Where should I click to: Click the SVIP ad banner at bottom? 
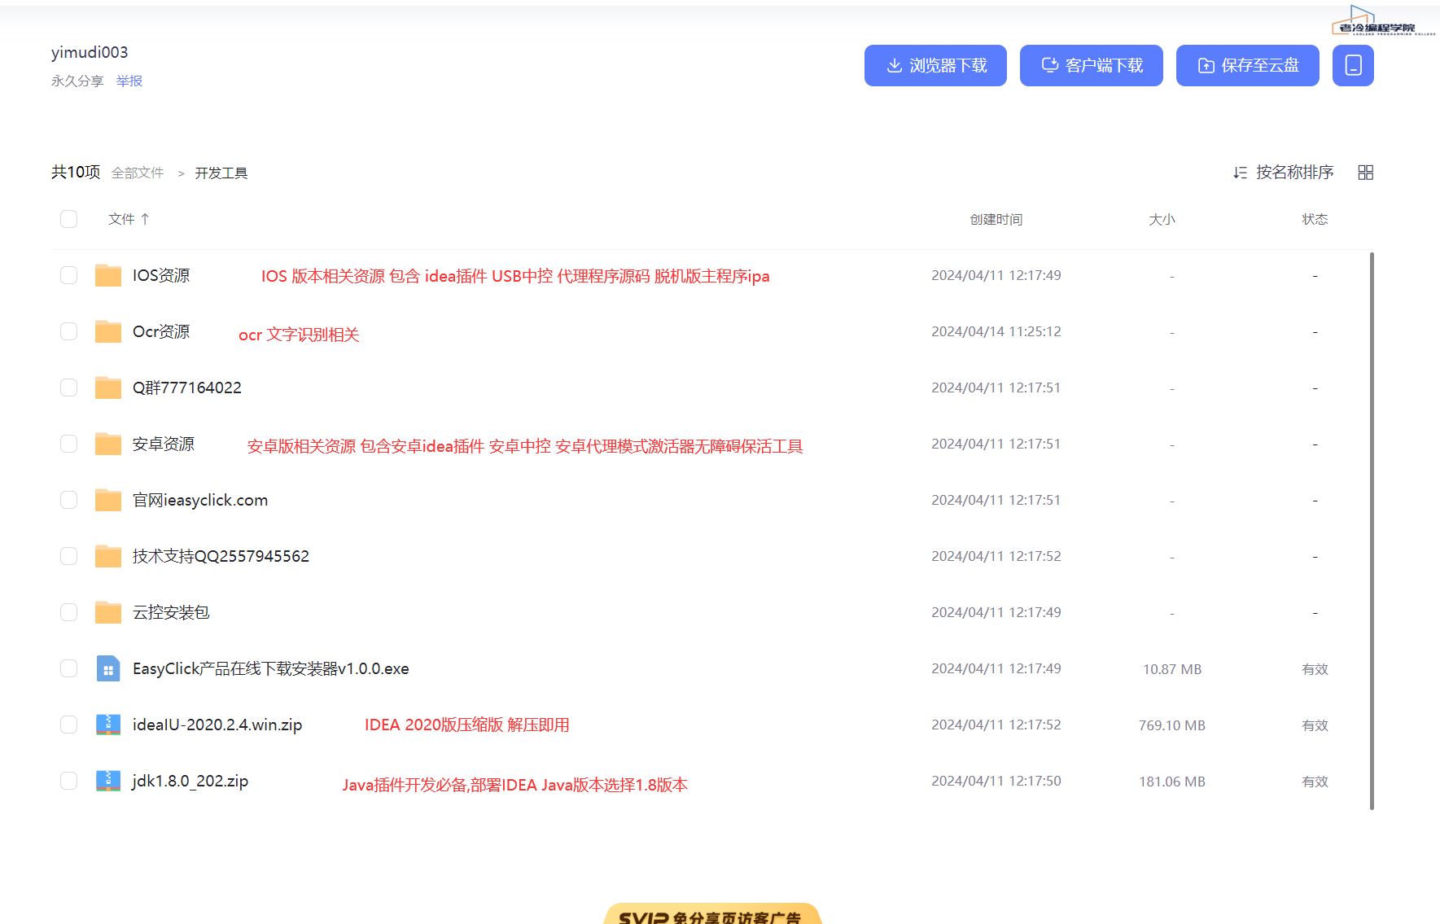(x=712, y=913)
